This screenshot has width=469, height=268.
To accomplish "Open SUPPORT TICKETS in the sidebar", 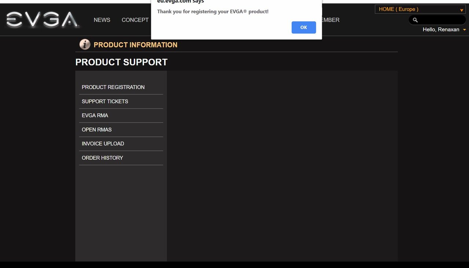I will point(121,101).
